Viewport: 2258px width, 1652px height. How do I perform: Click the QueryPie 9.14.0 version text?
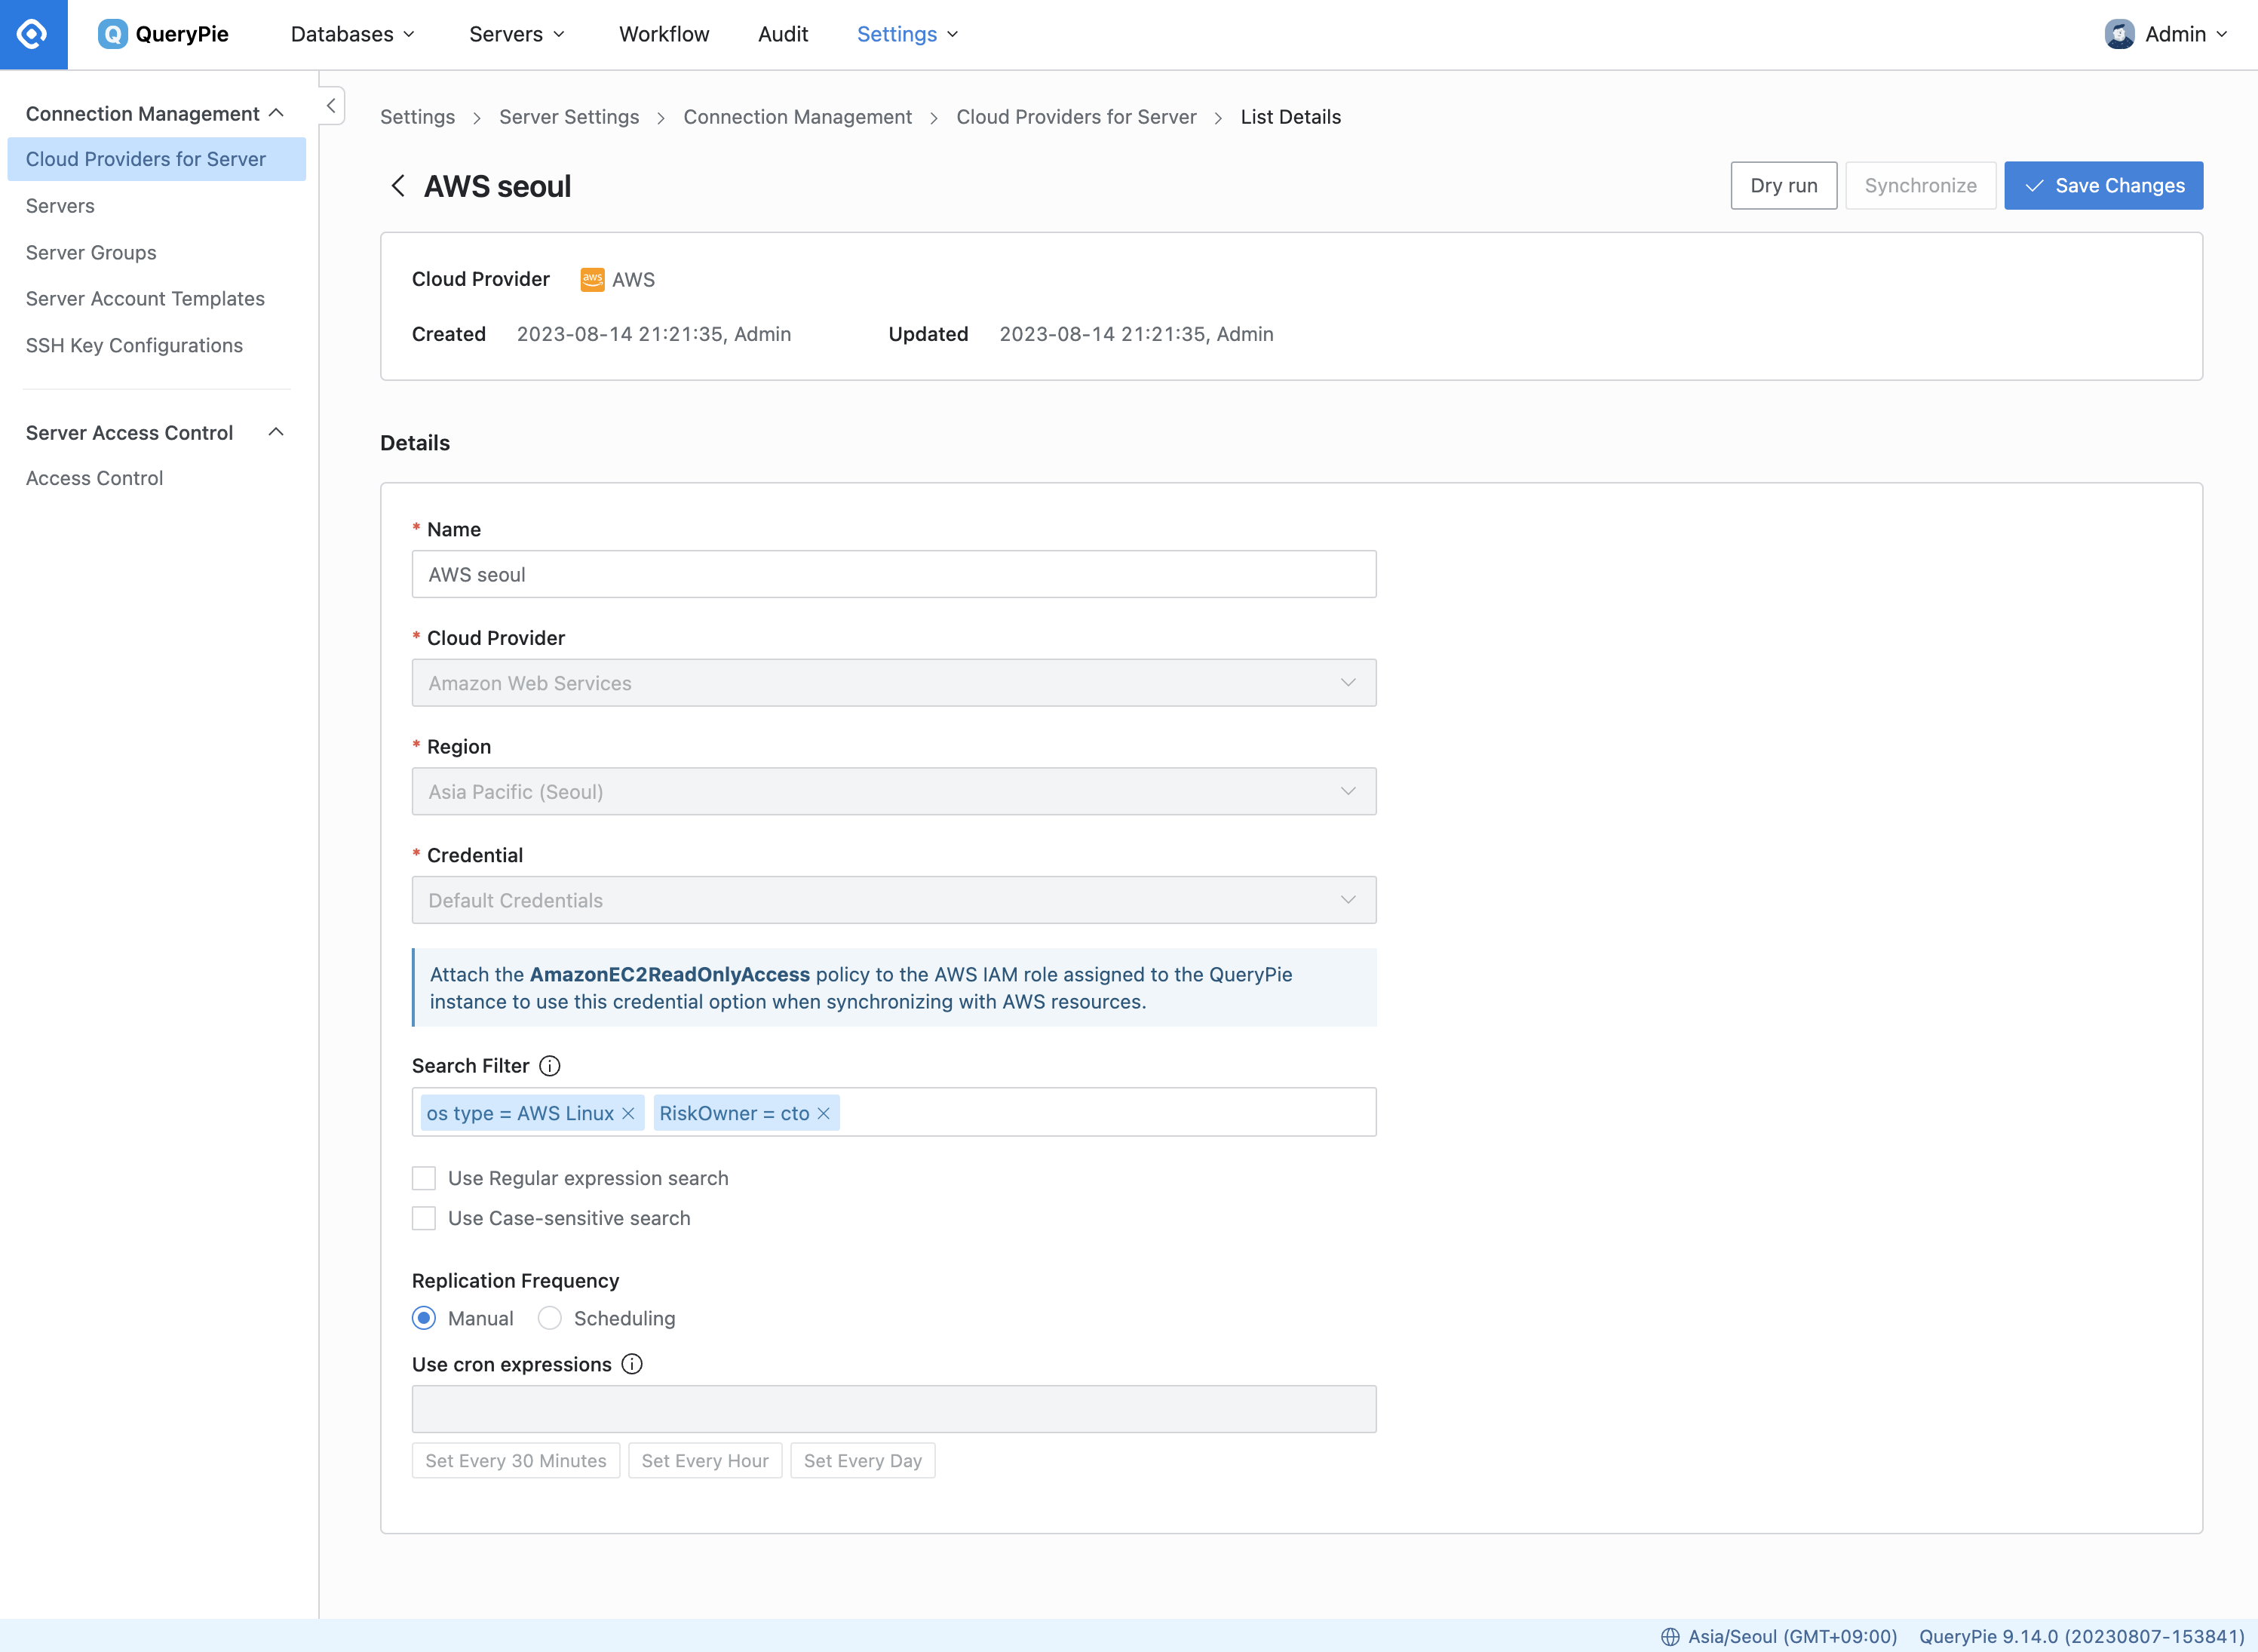(2081, 1636)
